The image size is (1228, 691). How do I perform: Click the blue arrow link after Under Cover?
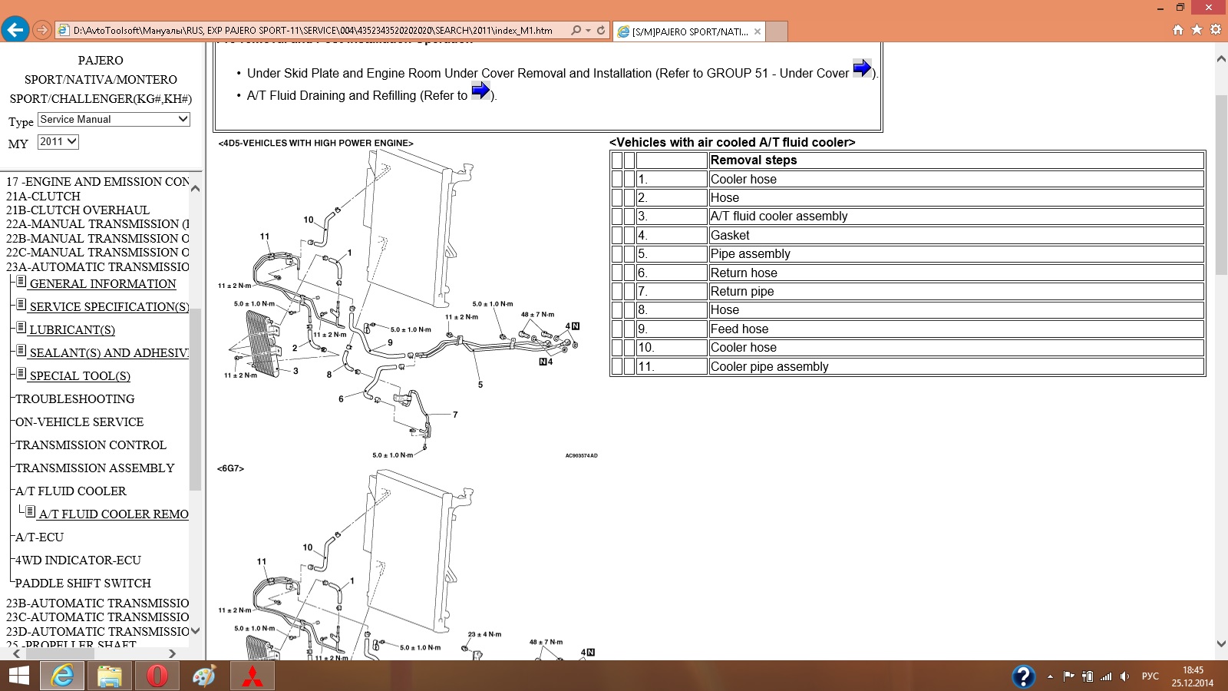862,68
